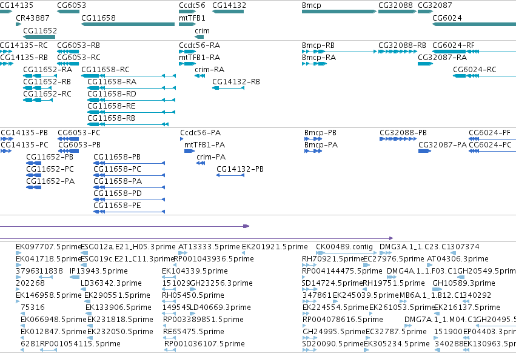Viewport: 516px width, 353px height.
Task: Select transcript Bmcp-RA
Action: point(314,64)
